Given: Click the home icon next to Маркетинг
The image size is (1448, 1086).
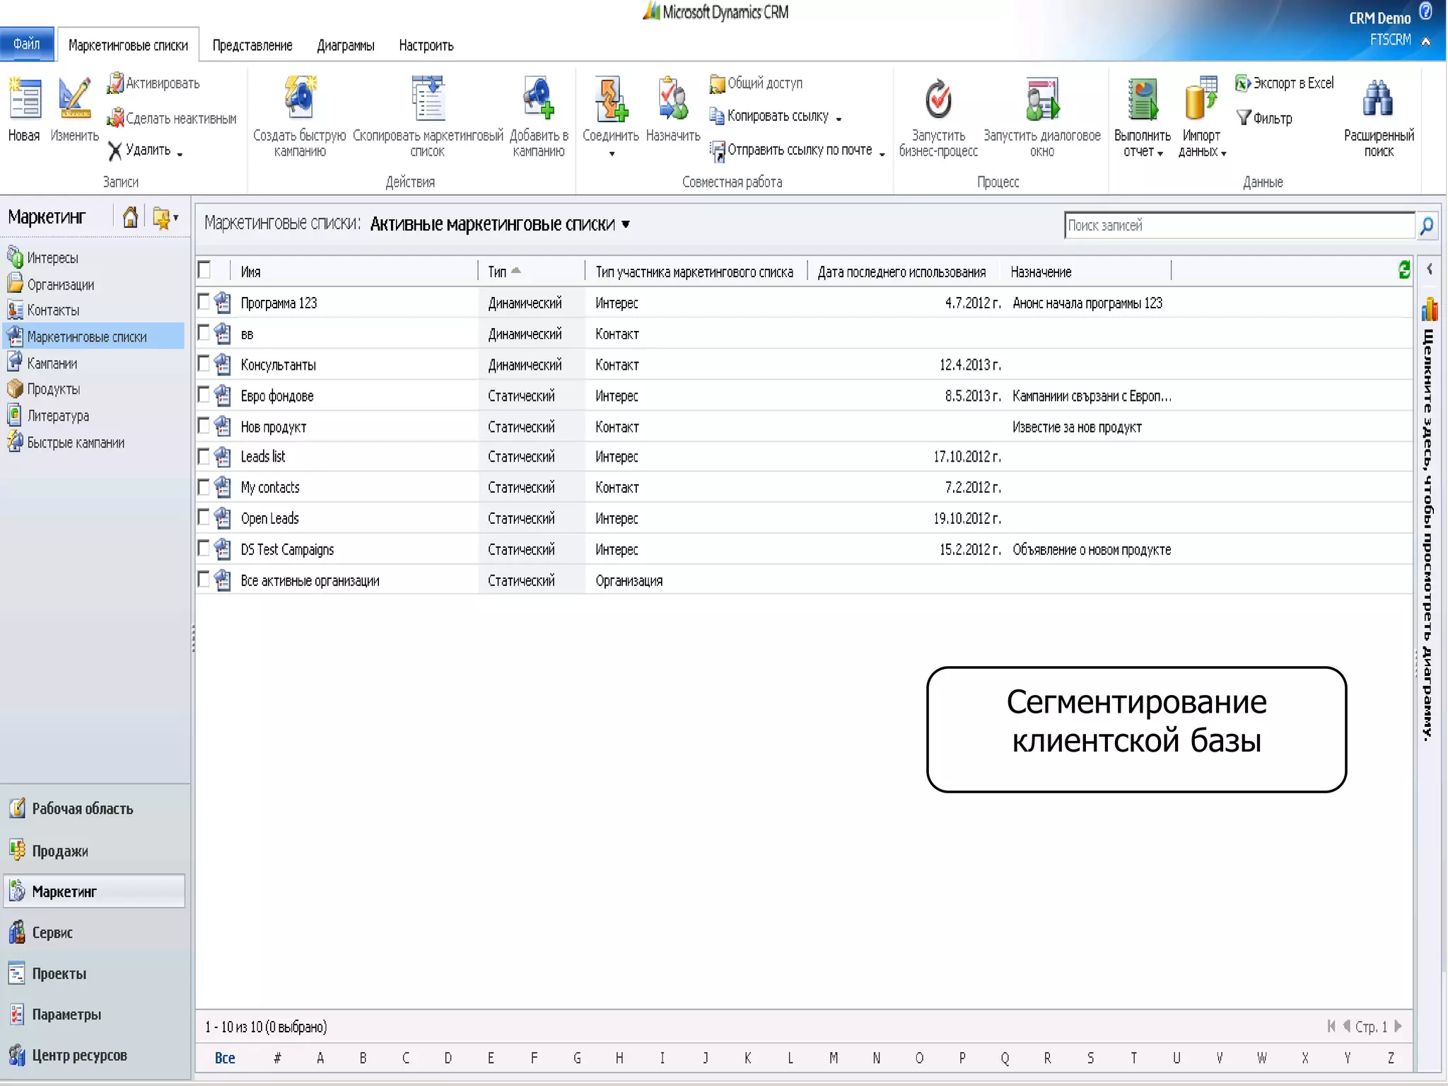Looking at the screenshot, I should [x=130, y=217].
